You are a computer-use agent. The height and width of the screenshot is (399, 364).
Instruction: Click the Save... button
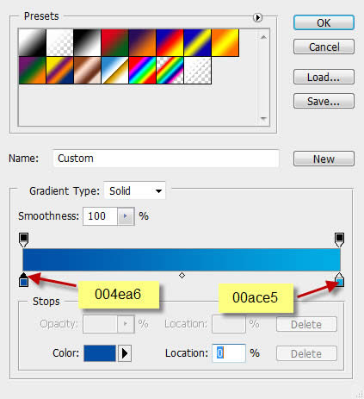[324, 101]
